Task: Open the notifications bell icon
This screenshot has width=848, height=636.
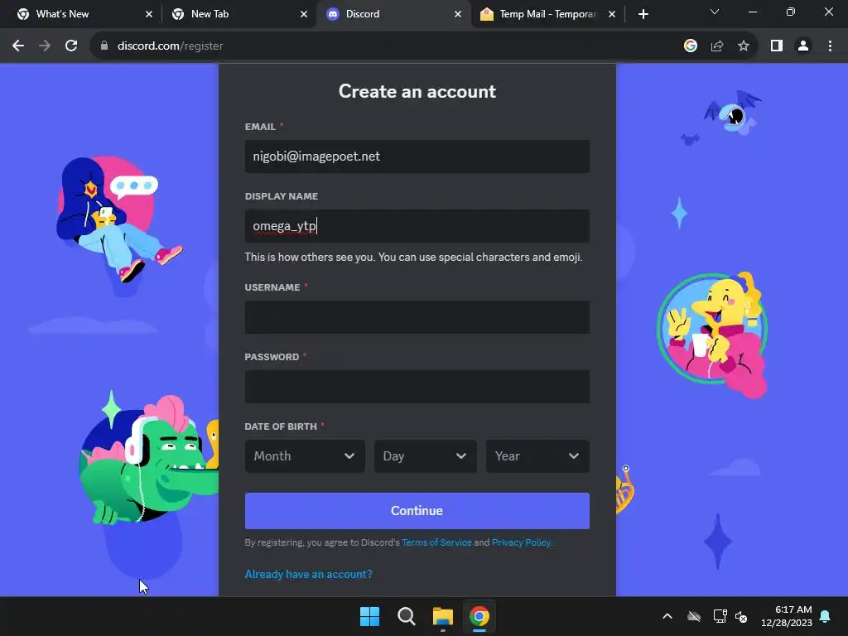Action: (826, 616)
